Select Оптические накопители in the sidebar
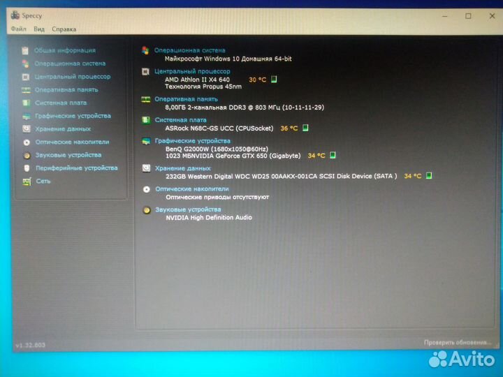The image size is (503, 377). click(x=72, y=142)
